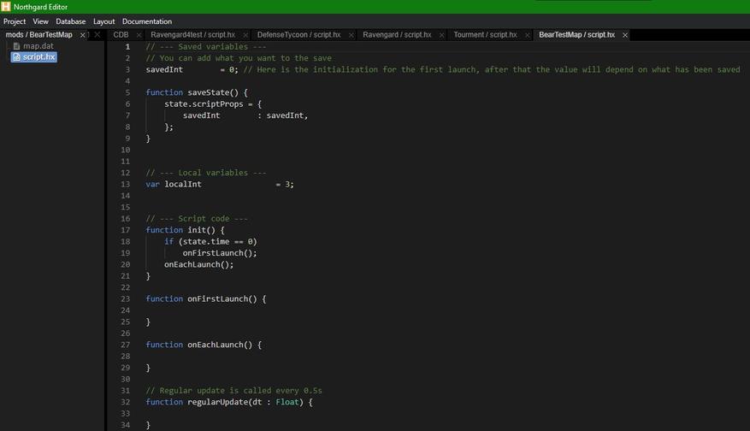The image size is (750, 431).
Task: Close the DefenseTycoon script.hx tab
Action: 350,35
